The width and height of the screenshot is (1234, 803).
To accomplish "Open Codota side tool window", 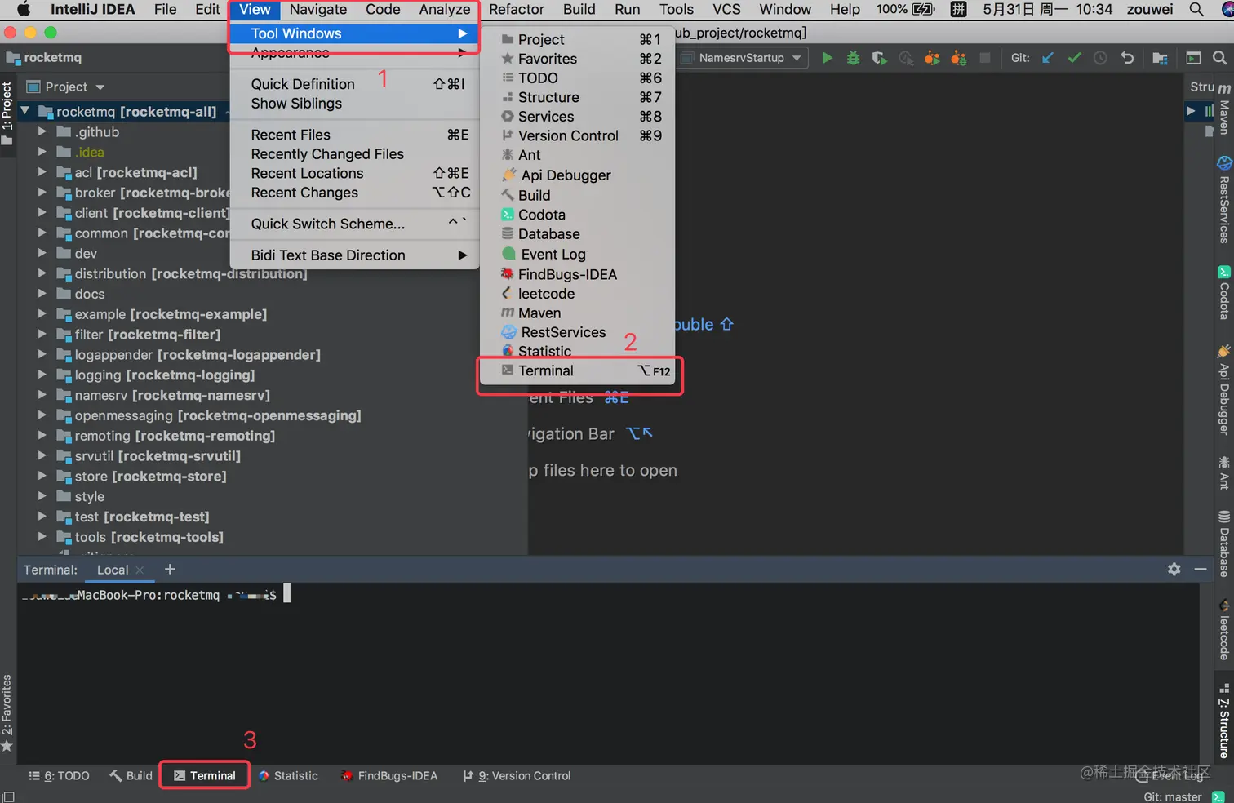I will coord(1224,292).
